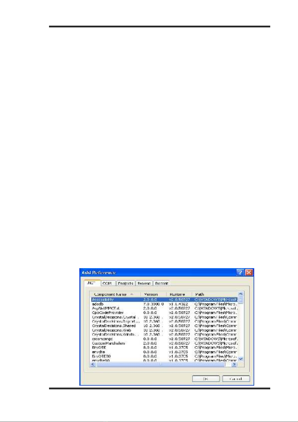Click the horizontal scroll left arrow
298x422 pixels.
(x=93, y=364)
